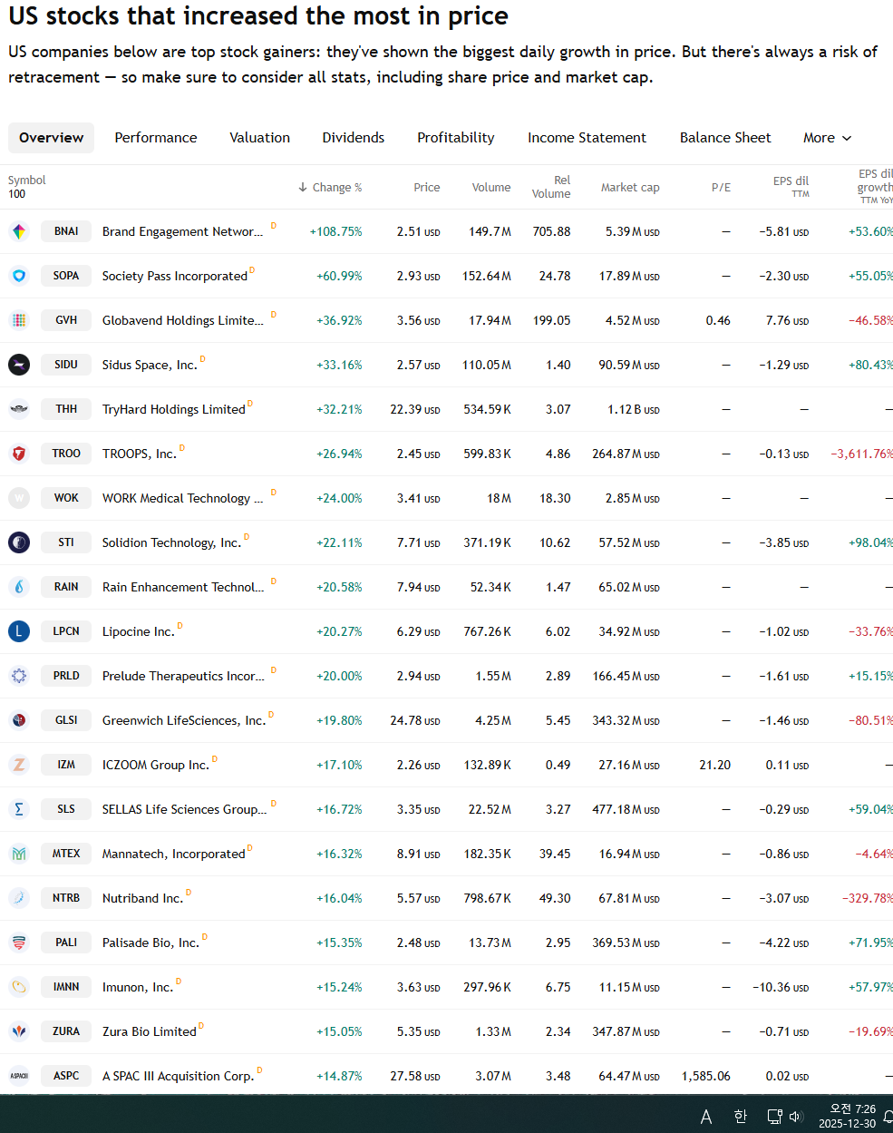Screen dimensions: 893x1133
Task: Click the −3,611.76% EPS growth value
Action: pyautogui.click(x=861, y=454)
